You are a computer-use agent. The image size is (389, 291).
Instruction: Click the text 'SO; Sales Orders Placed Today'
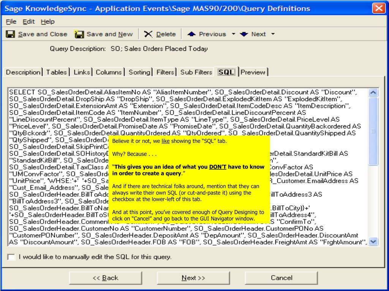pos(159,49)
